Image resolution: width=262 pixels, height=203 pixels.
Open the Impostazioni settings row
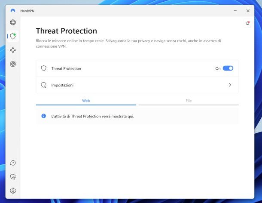pos(137,85)
